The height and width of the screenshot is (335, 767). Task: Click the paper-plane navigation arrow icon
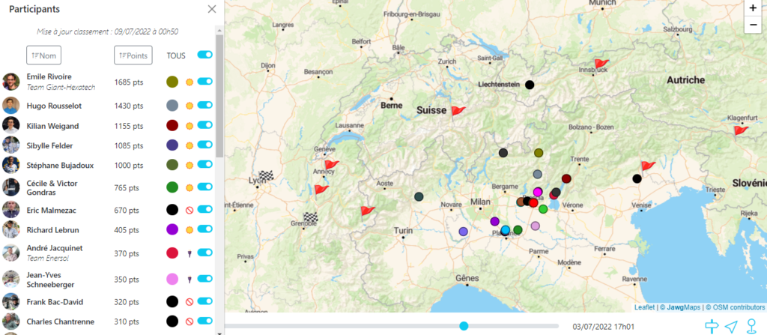[x=732, y=326]
